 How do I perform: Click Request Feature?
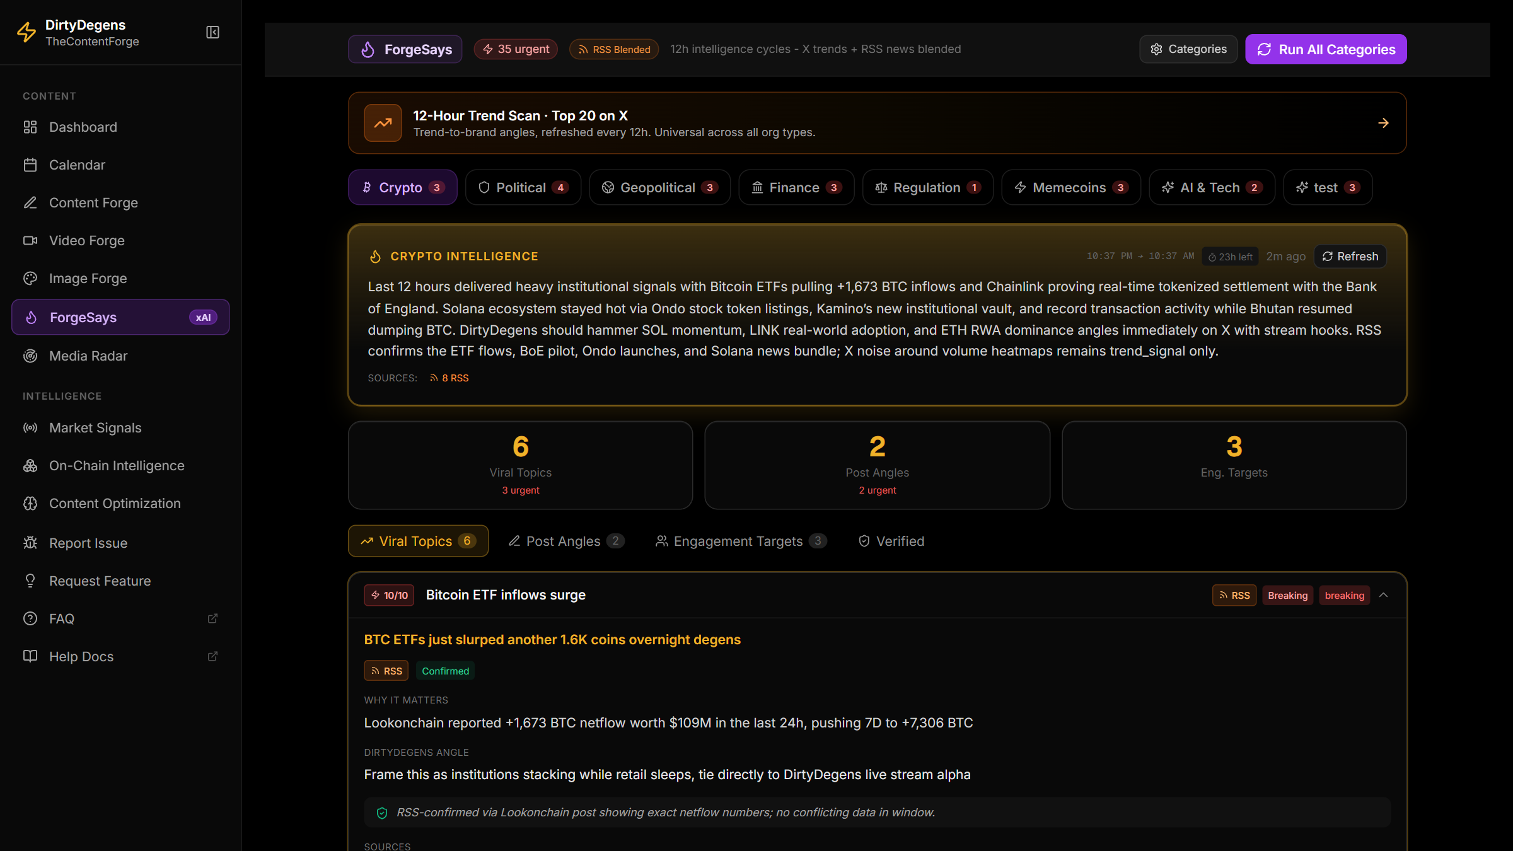(x=120, y=581)
